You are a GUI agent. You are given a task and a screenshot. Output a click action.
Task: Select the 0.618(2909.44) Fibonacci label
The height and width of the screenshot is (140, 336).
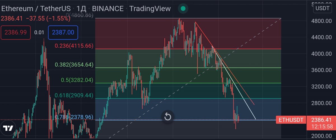click(74, 95)
